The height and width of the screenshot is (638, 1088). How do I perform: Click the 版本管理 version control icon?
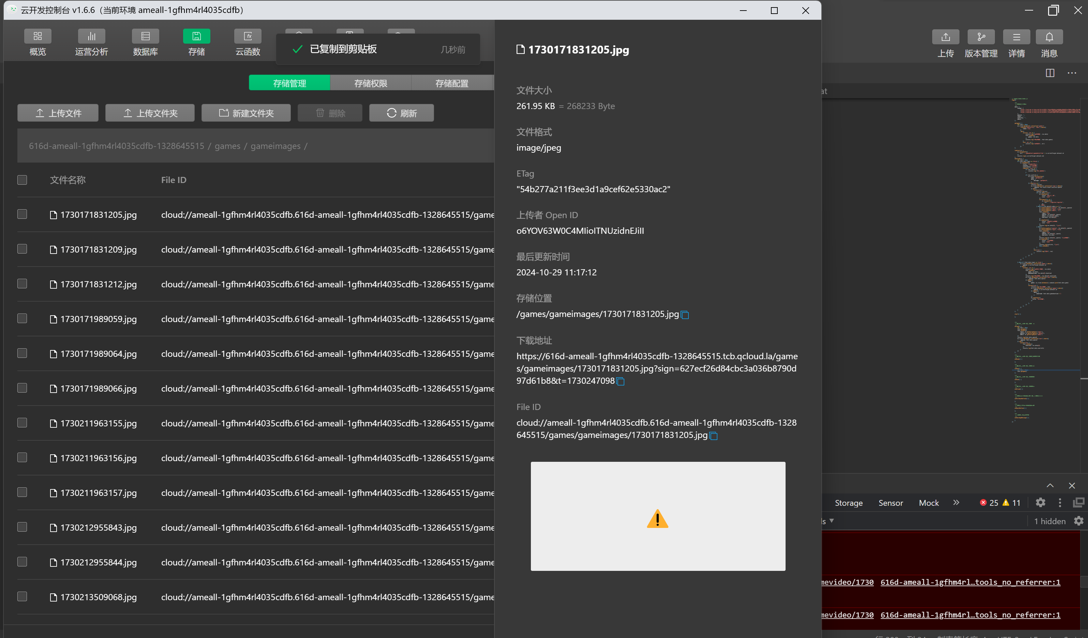coord(981,37)
